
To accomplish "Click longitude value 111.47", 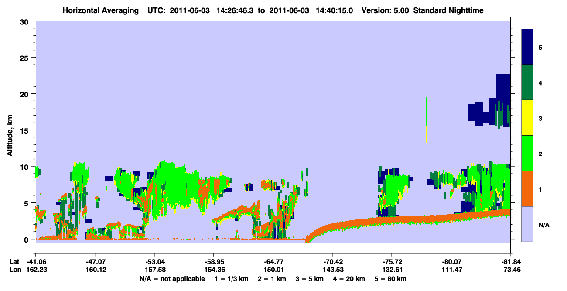I will 451,269.
